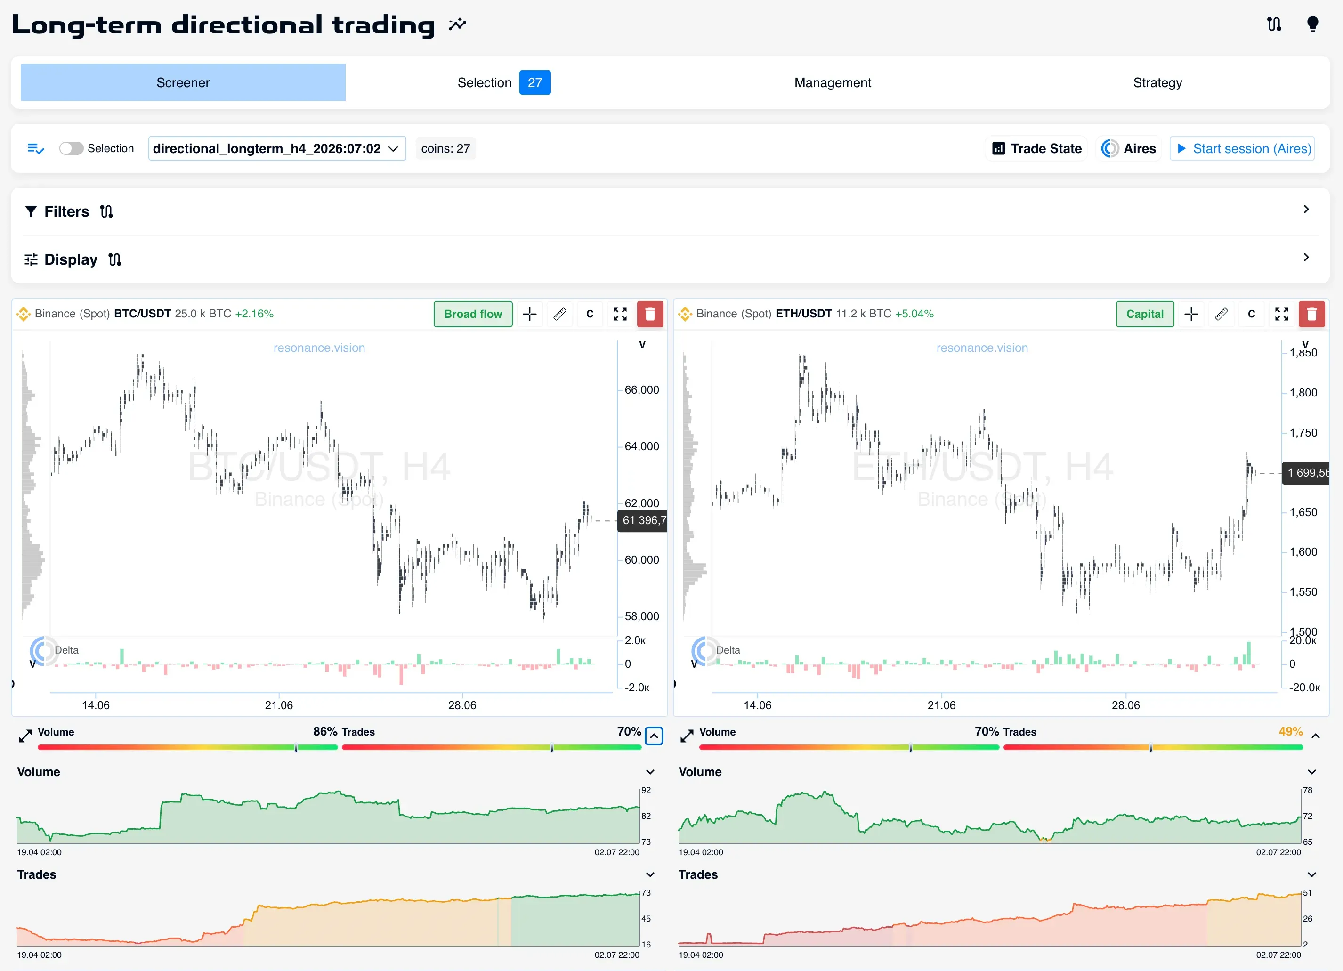Collapse the BTC Trades chart section

point(650,874)
